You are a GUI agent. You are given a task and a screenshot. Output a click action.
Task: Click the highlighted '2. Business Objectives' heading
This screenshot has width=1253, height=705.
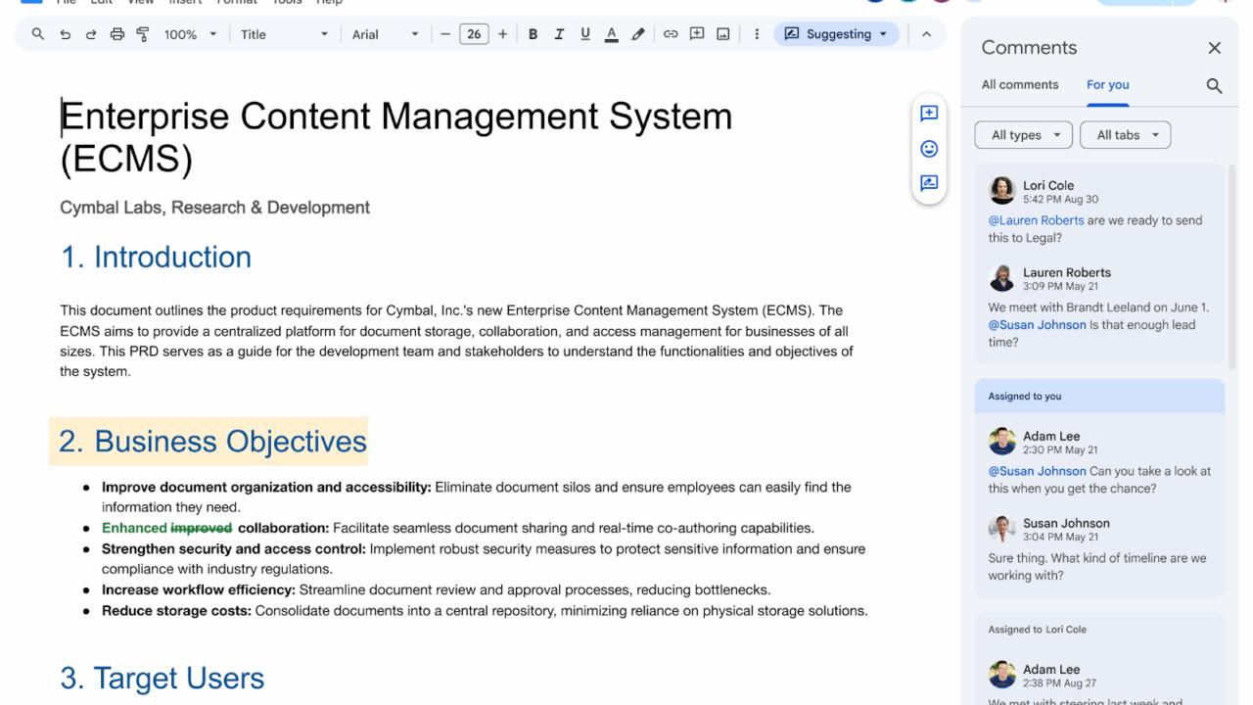tap(212, 442)
